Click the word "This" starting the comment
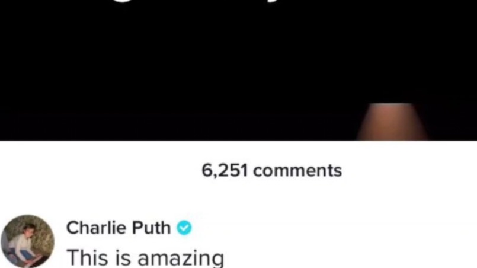This screenshot has height=268, width=477. coord(88,258)
